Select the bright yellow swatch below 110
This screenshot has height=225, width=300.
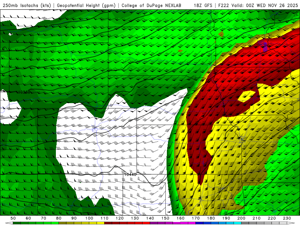click(100, 223)
